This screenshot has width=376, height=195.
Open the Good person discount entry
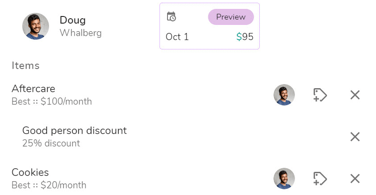(x=74, y=130)
